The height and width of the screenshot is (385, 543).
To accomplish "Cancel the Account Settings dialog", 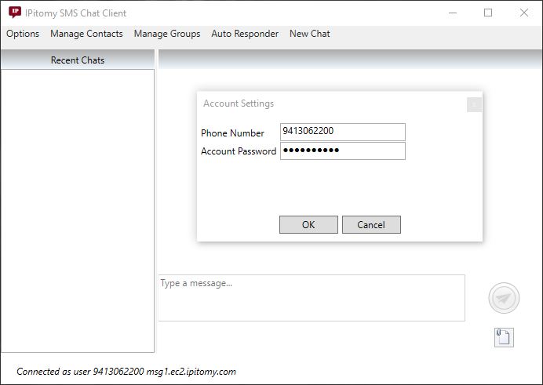I will 371,225.
